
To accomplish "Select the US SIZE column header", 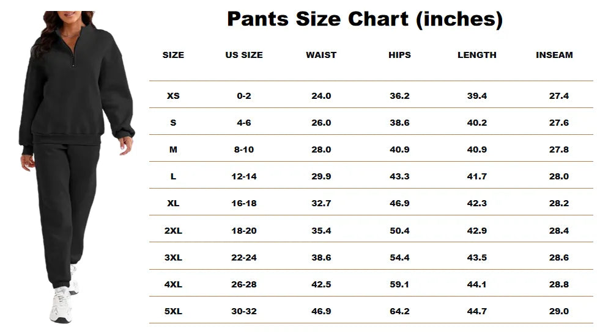I will coord(244,55).
